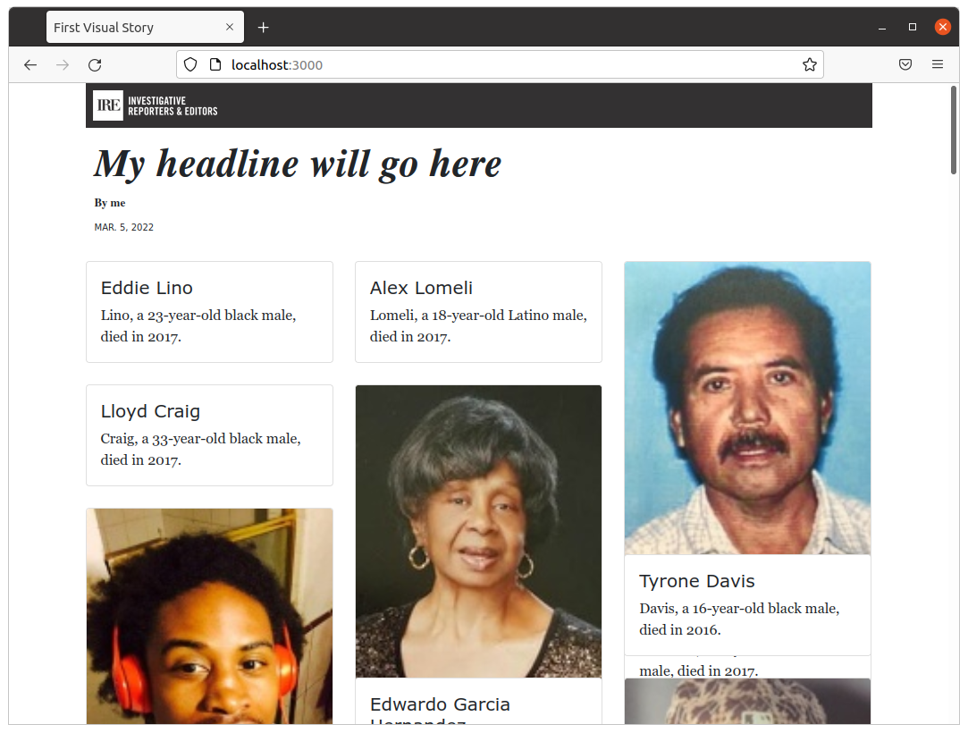Click the 'By me' byline

(x=110, y=203)
